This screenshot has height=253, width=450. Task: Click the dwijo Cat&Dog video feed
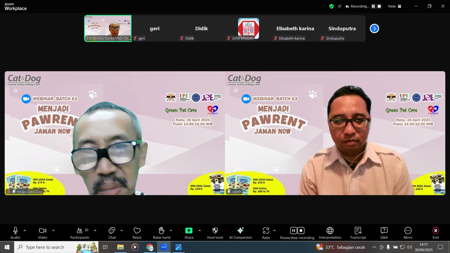tap(115, 133)
